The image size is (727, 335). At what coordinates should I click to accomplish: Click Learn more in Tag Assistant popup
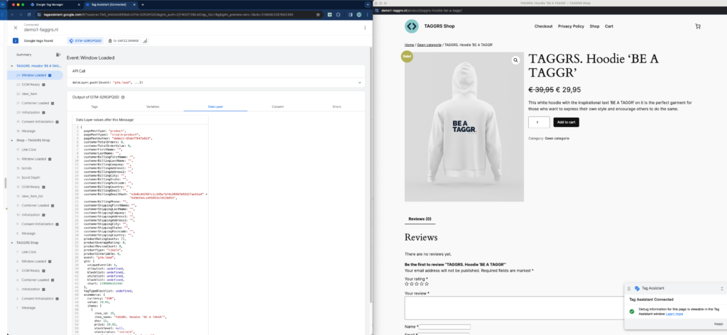pos(674,314)
